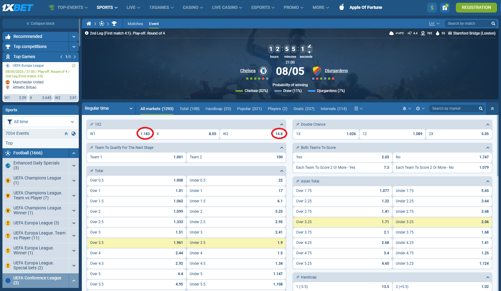The image size is (501, 291).
Task: Expand the Recommended section
Action: (74, 37)
